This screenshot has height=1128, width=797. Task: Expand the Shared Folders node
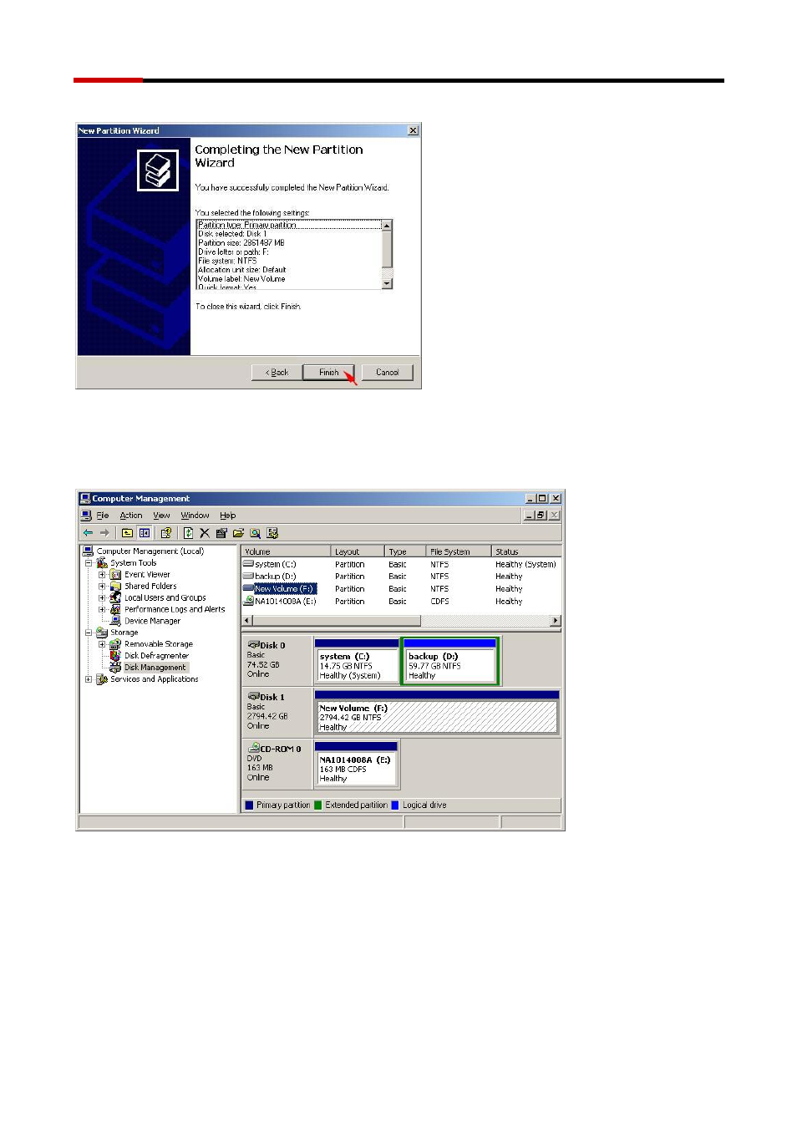click(102, 587)
